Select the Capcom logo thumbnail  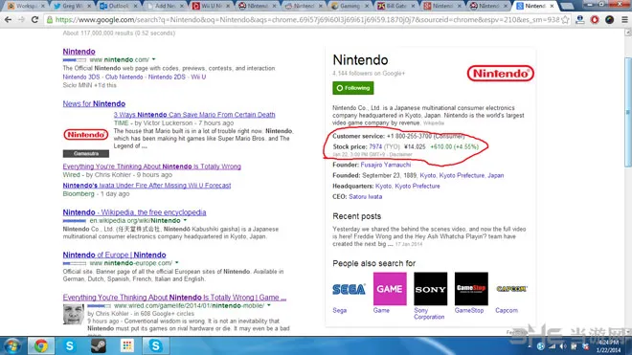pos(511,289)
